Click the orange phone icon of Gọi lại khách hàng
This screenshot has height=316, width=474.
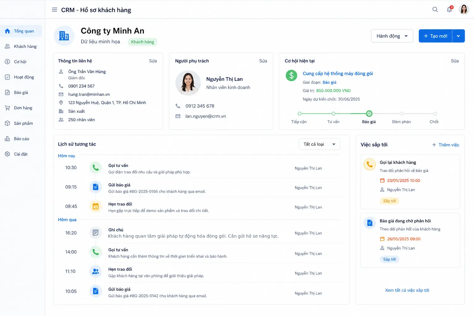pyautogui.click(x=370, y=164)
